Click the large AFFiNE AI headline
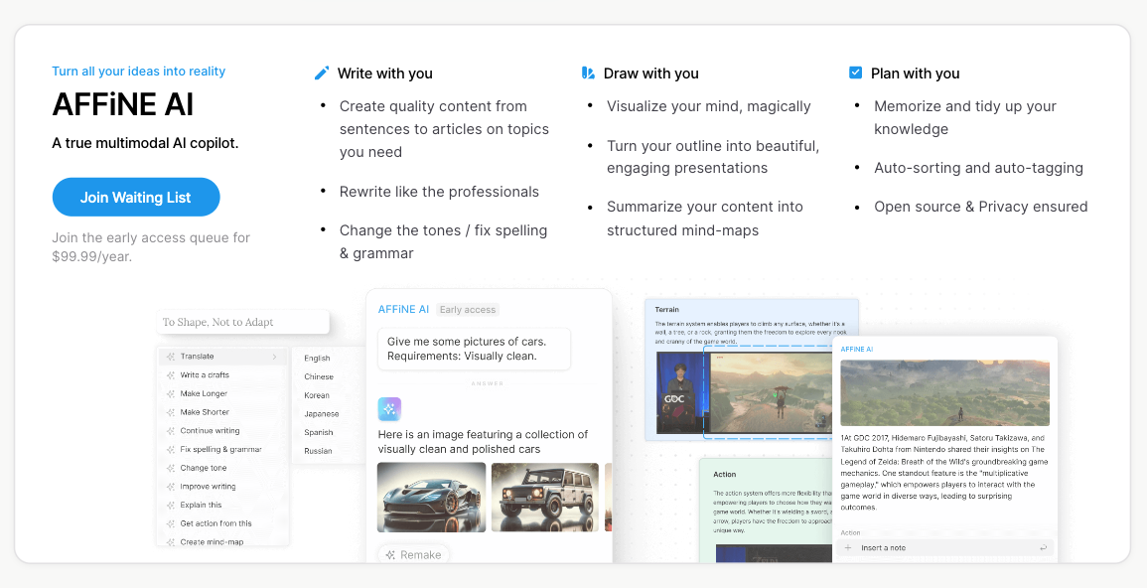1147x588 pixels. (123, 104)
